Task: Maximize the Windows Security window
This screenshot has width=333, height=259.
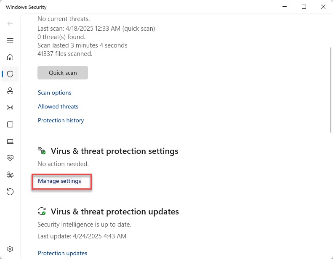Action: point(304,7)
